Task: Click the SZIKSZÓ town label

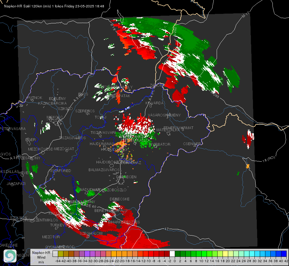Action: pyautogui.click(x=66, y=108)
